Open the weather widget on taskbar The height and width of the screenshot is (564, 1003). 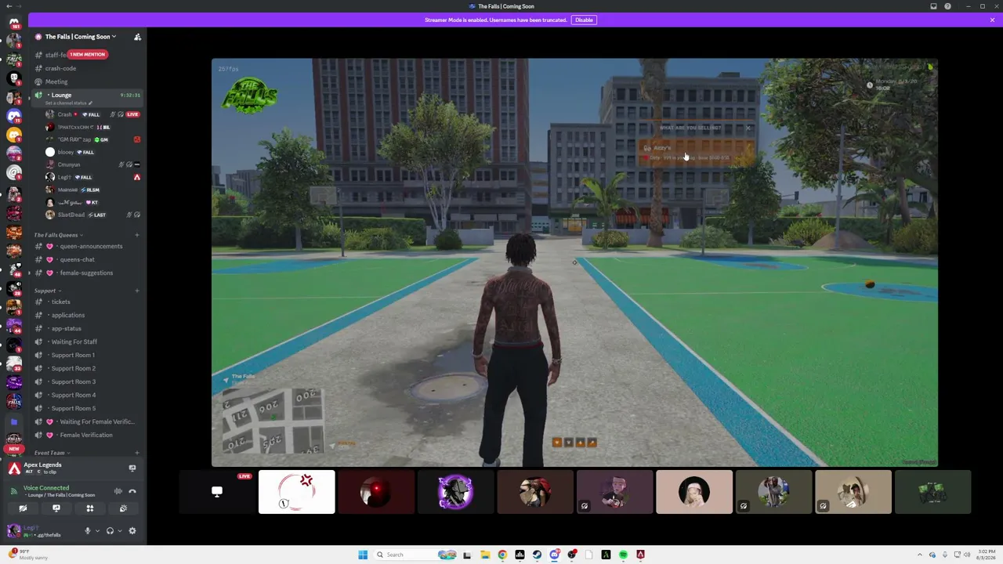tap(27, 555)
